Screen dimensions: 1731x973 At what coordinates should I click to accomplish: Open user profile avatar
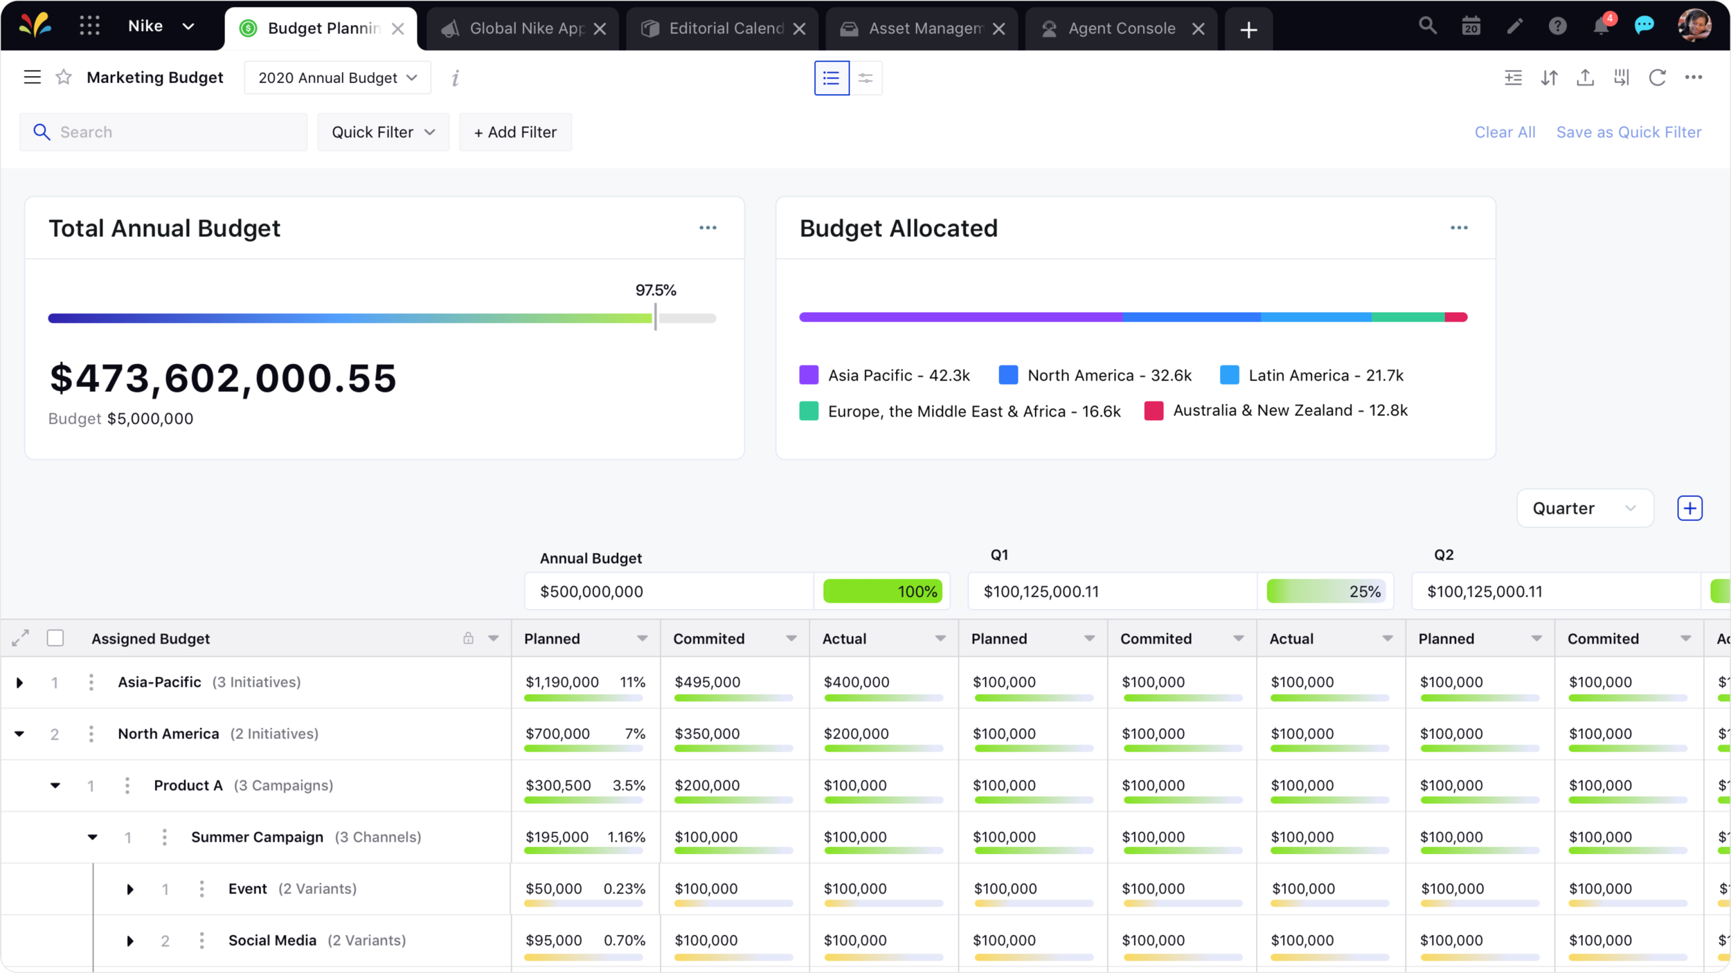point(1694,26)
